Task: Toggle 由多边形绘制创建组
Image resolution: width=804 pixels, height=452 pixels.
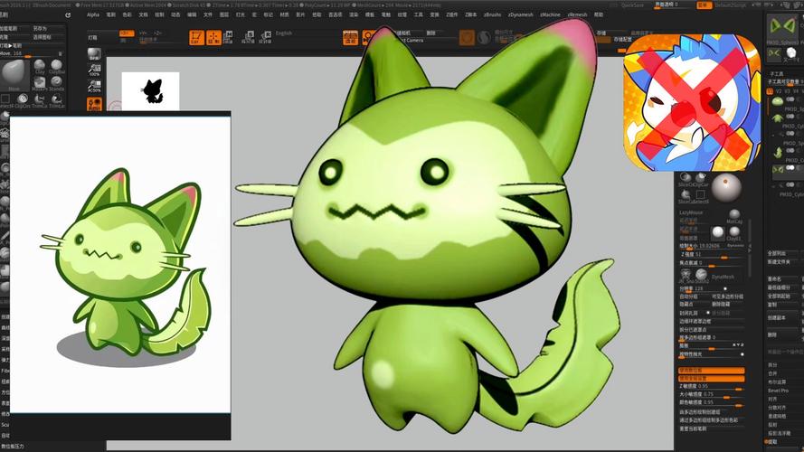Action: tap(700, 411)
